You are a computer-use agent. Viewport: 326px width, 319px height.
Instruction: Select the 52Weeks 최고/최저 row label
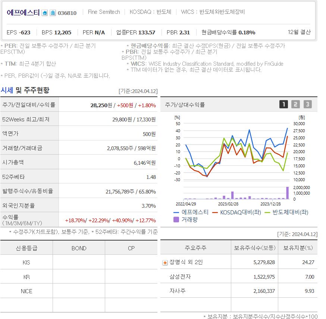26,119
